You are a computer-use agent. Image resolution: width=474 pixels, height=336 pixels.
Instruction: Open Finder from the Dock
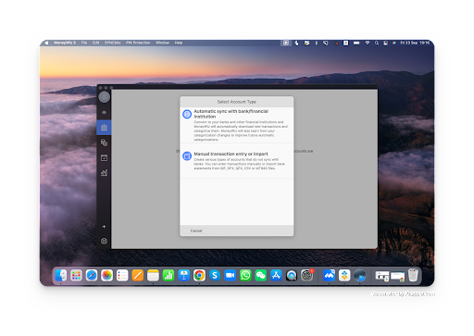[x=61, y=275]
